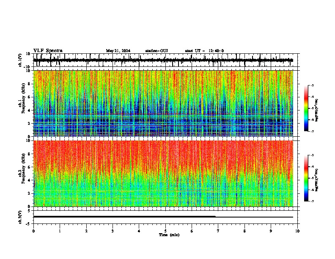This screenshot has height=259, width=335.
Task: Click the ch.1 voltage waveform trace panel
Action: [x=165, y=60]
